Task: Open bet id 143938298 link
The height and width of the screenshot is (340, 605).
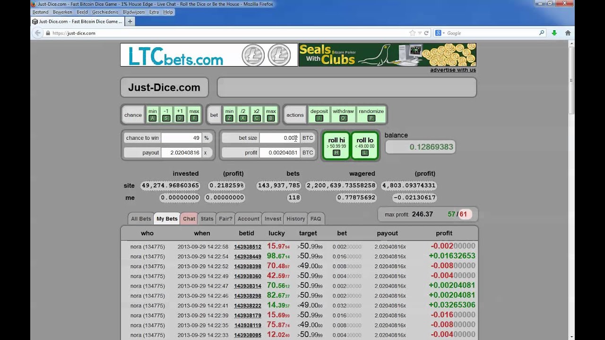Action: coord(248,296)
